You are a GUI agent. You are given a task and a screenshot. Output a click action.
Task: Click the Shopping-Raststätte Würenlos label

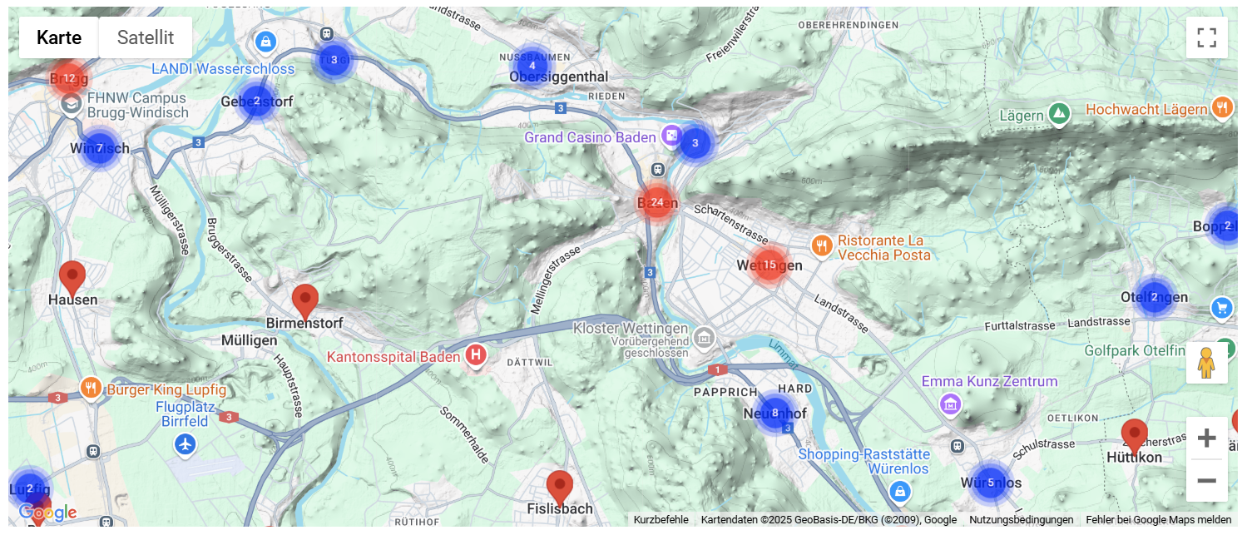[x=863, y=462]
